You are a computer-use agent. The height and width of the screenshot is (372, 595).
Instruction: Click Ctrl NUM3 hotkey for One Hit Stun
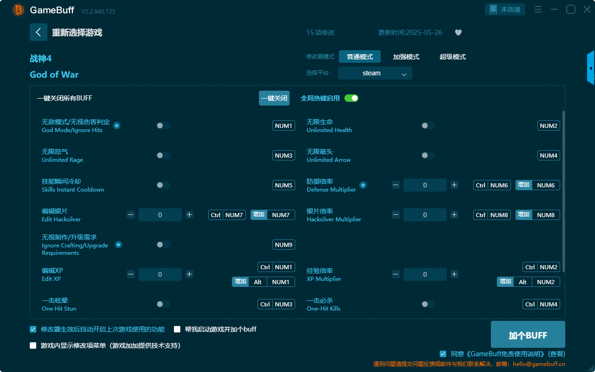[x=277, y=304]
